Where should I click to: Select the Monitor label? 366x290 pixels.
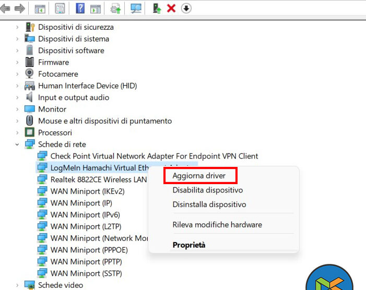(52, 109)
